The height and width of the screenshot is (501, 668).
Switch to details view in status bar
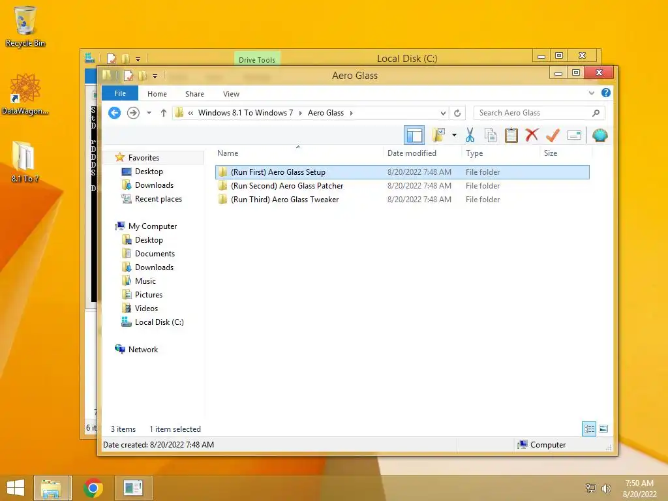(x=589, y=429)
